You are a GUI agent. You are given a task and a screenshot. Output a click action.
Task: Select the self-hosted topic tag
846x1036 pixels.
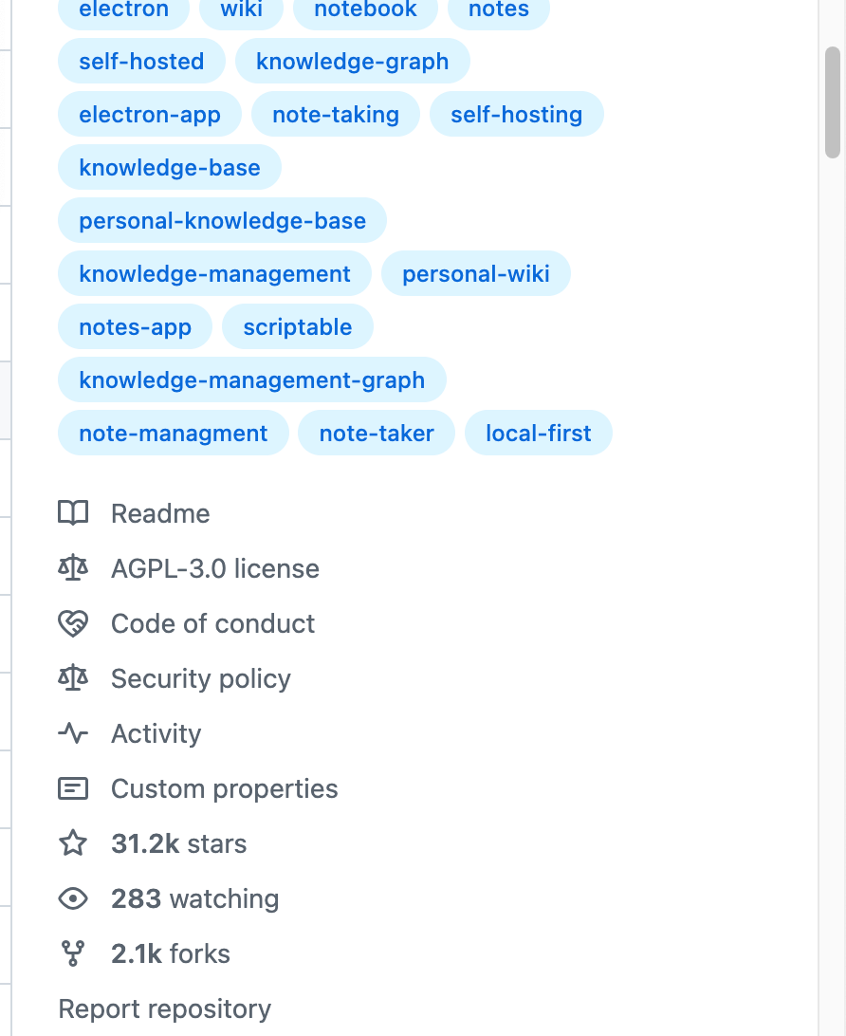click(x=141, y=62)
